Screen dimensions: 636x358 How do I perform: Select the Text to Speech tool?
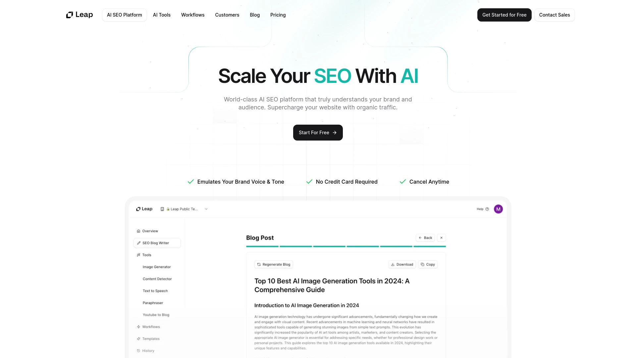[155, 291]
